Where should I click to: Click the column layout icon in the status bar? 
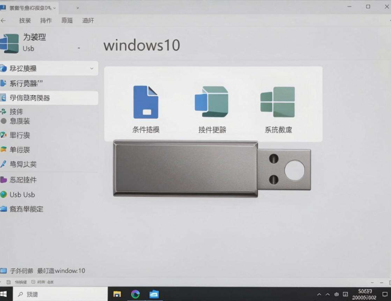coord(8,282)
